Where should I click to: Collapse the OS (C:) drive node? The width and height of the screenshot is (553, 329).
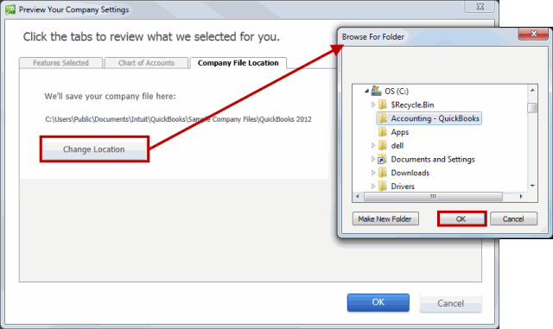(x=366, y=91)
